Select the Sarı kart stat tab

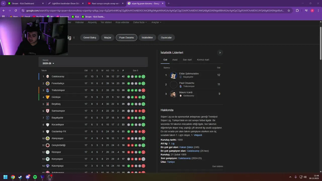(x=187, y=60)
